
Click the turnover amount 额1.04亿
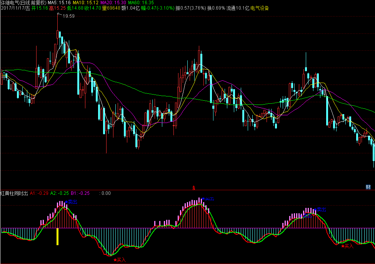(131, 8)
